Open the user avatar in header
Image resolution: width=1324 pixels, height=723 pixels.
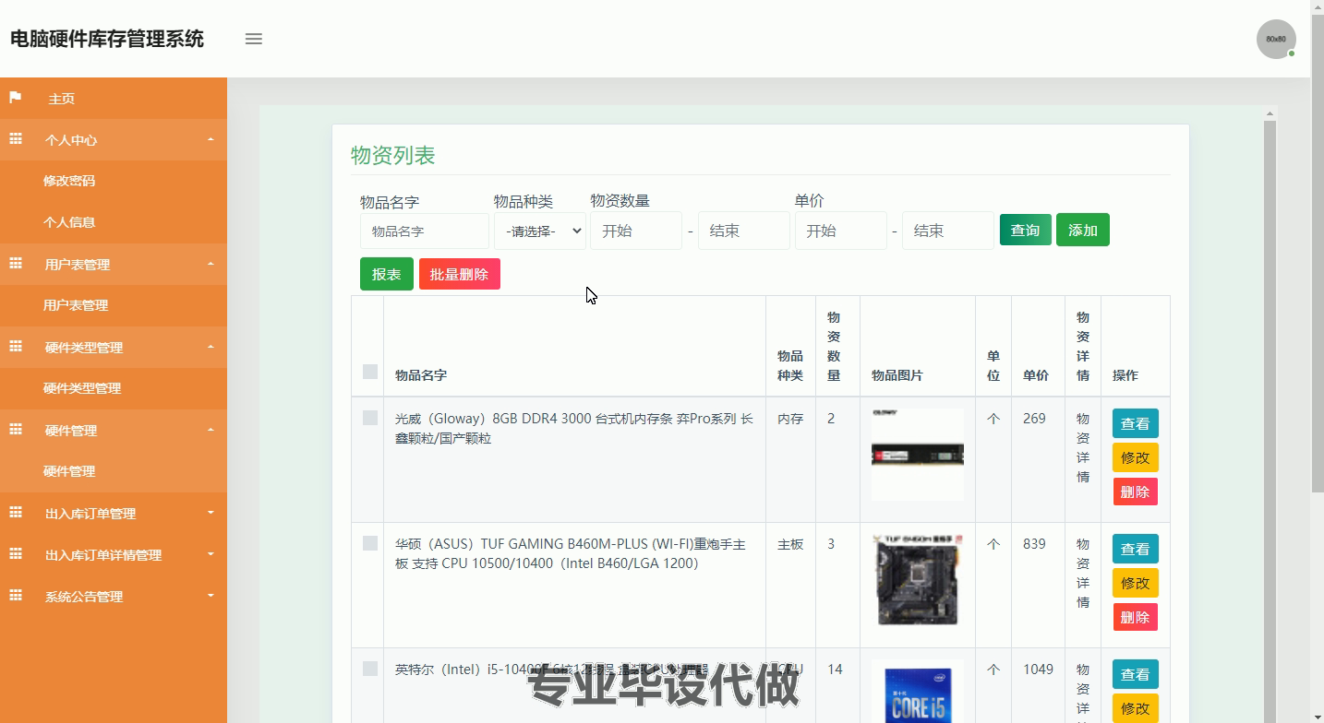1276,39
